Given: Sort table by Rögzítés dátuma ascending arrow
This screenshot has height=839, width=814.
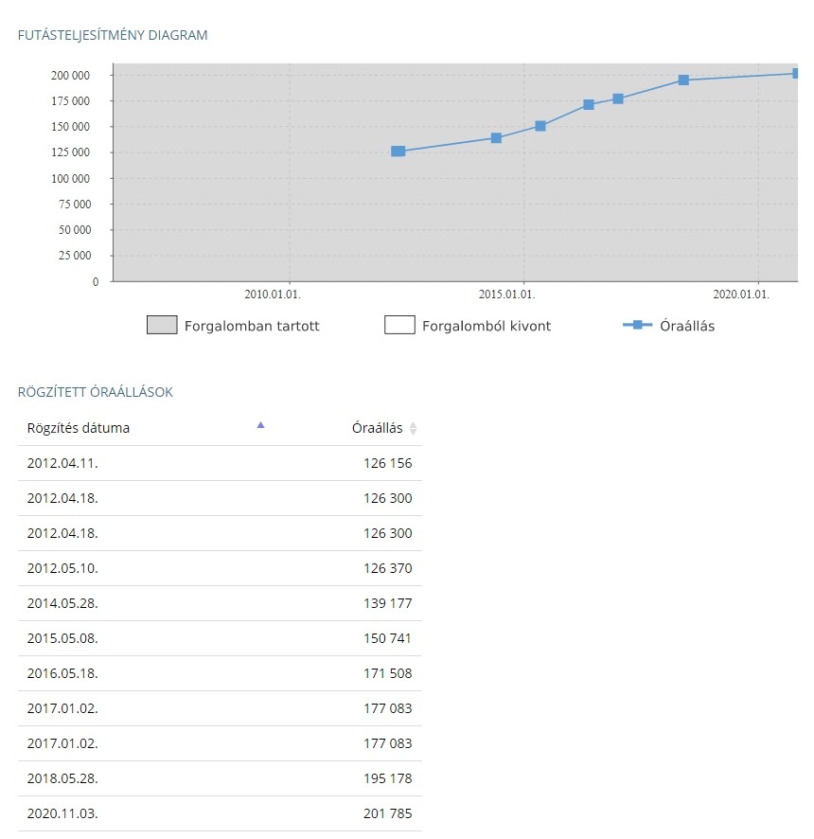Looking at the screenshot, I should [x=260, y=425].
